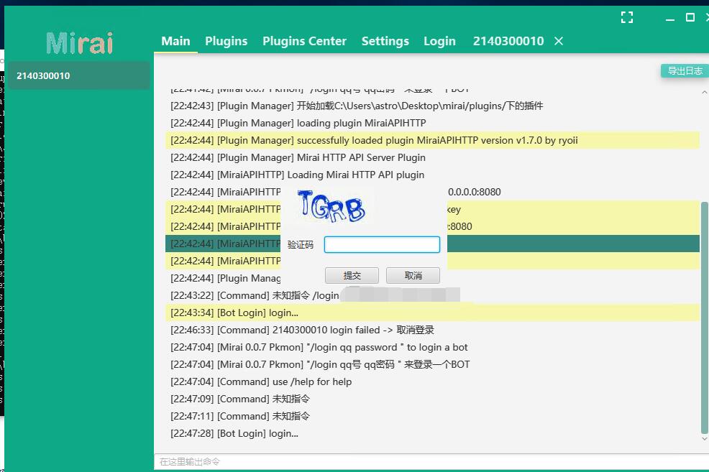Select log line '[22:43:34] [Bot Login] login...'
Viewport: 709px width, 472px height.
pyautogui.click(x=432, y=313)
